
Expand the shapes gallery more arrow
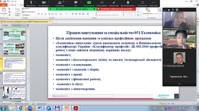[x=141, y=15]
